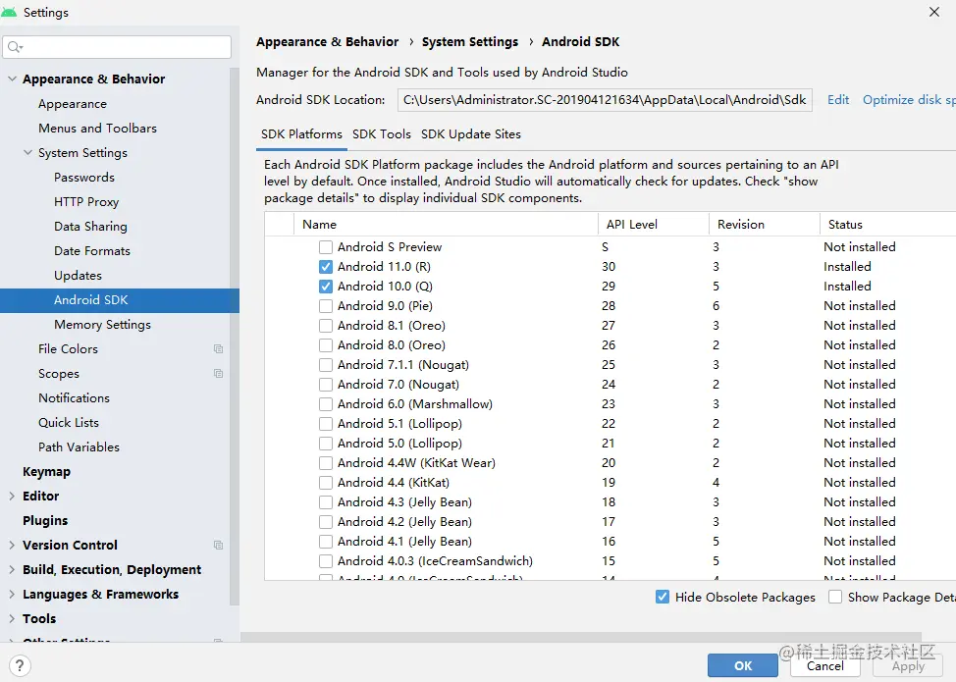Viewport: 956px width, 682px height.
Task: Enable Show Package Details checkbox
Action: [835, 597]
